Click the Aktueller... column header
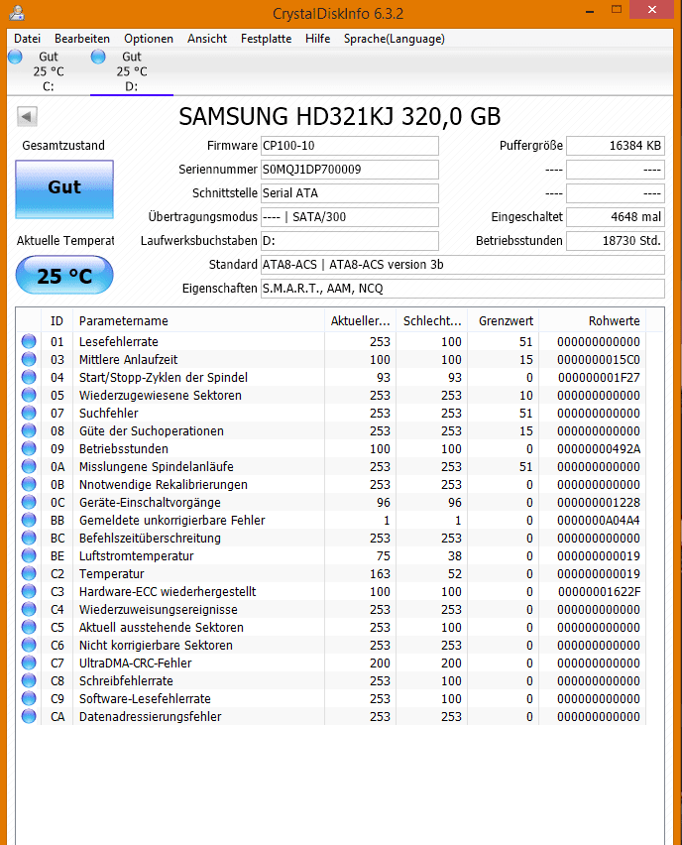 pos(360,320)
